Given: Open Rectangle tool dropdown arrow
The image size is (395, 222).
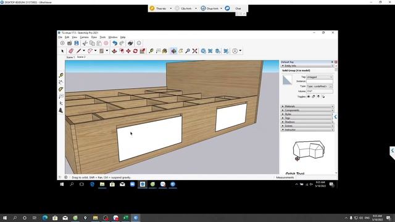Looking at the screenshot, I should tap(107, 51).
